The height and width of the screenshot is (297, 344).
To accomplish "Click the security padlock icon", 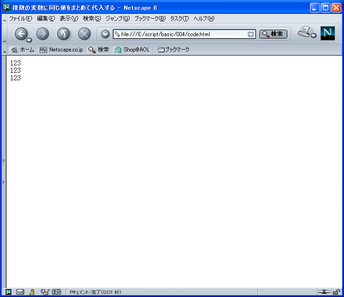I will click(336, 292).
